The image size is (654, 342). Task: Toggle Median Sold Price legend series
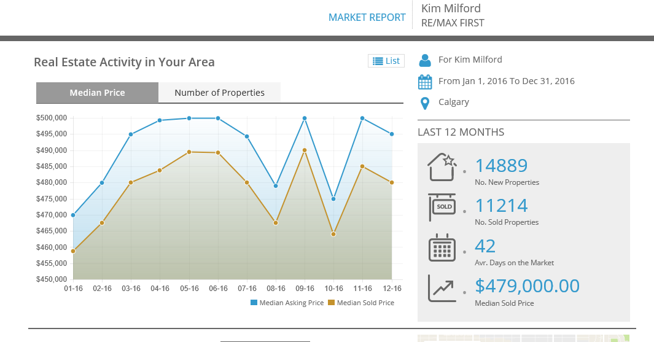coord(365,303)
